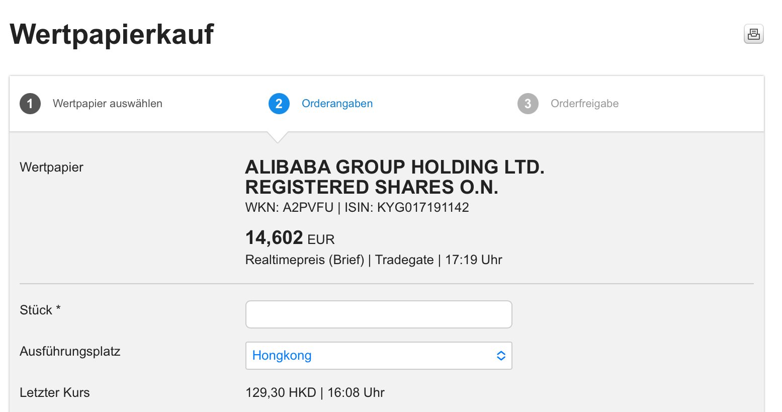The height and width of the screenshot is (412, 782).
Task: Click the blue step 2 circle
Action: (279, 104)
